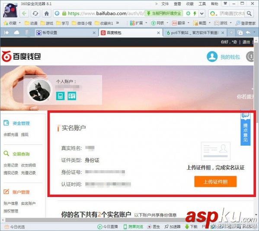Open 提现 under 资金管理
Screen dimensions: 259x231
(x=25, y=135)
